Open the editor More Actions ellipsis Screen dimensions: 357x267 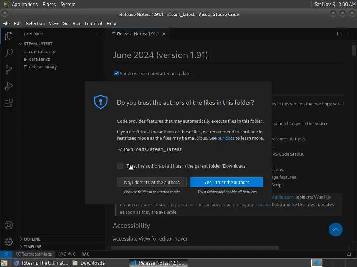tap(349, 34)
